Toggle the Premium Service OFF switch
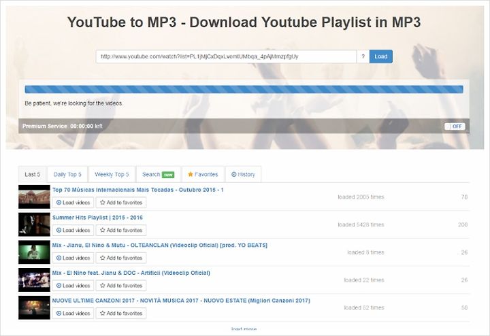 click(x=455, y=126)
